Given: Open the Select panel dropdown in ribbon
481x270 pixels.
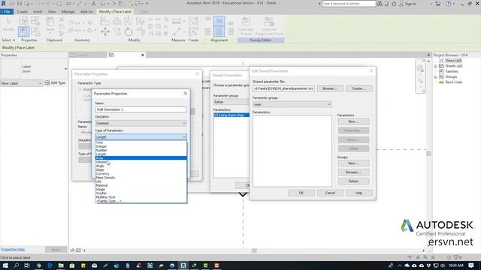Looking at the screenshot, I should [8, 40].
